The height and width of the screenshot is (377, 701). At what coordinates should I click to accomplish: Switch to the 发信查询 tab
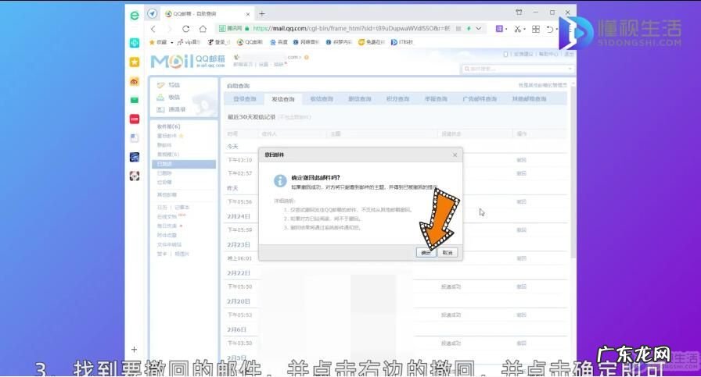(x=283, y=99)
